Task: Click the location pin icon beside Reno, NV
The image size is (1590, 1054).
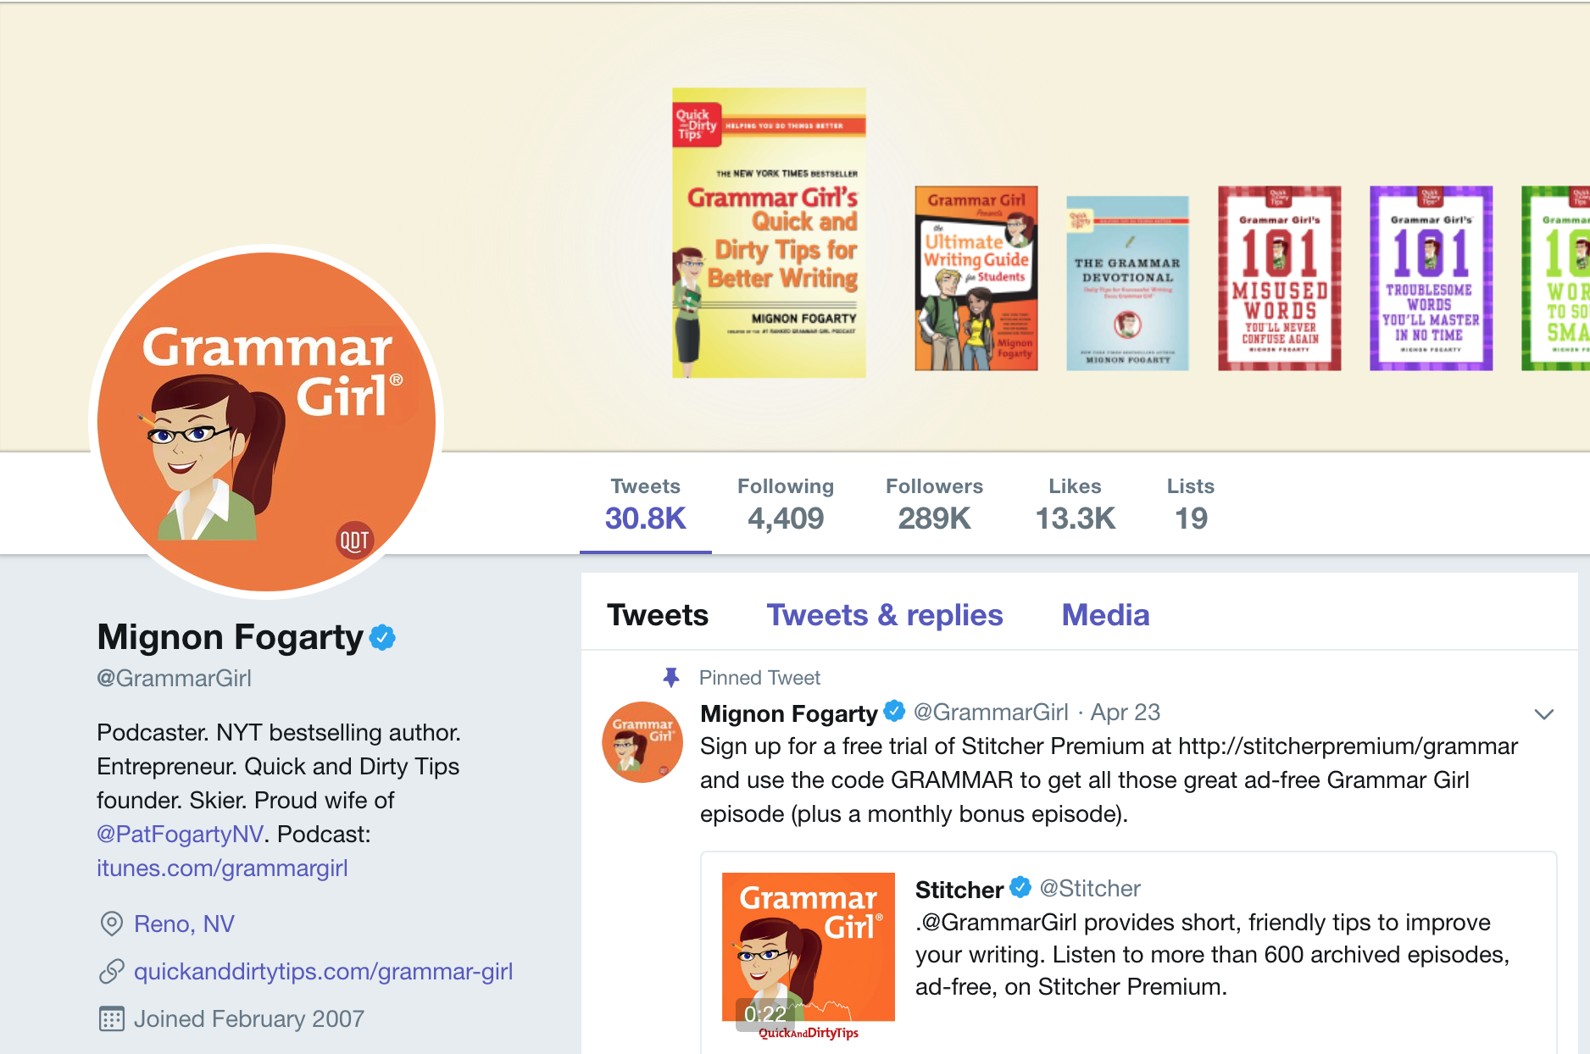Action: point(111,924)
